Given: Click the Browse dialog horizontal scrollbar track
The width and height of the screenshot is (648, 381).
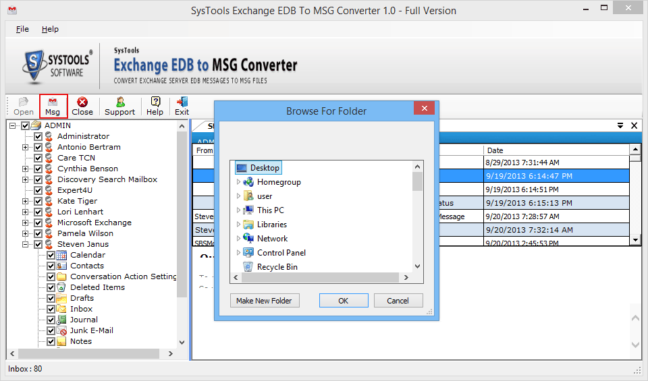Looking at the screenshot, I should pyautogui.click(x=321, y=277).
